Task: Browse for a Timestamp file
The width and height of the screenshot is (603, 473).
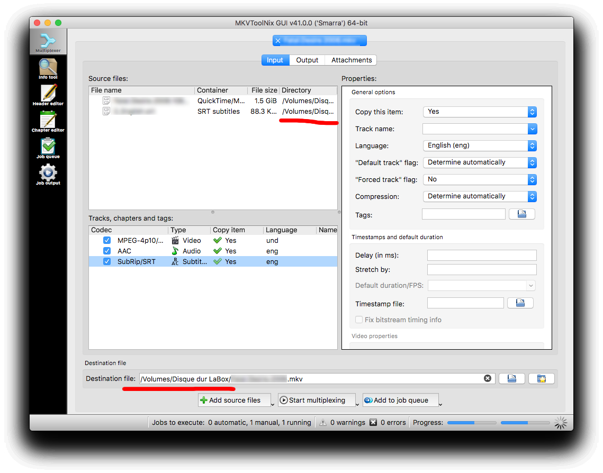Action: click(520, 303)
